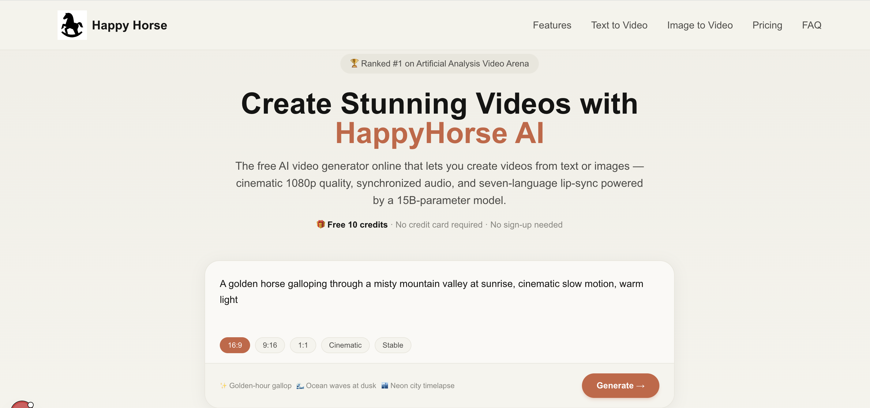Go to Text to Video section

[x=619, y=25]
